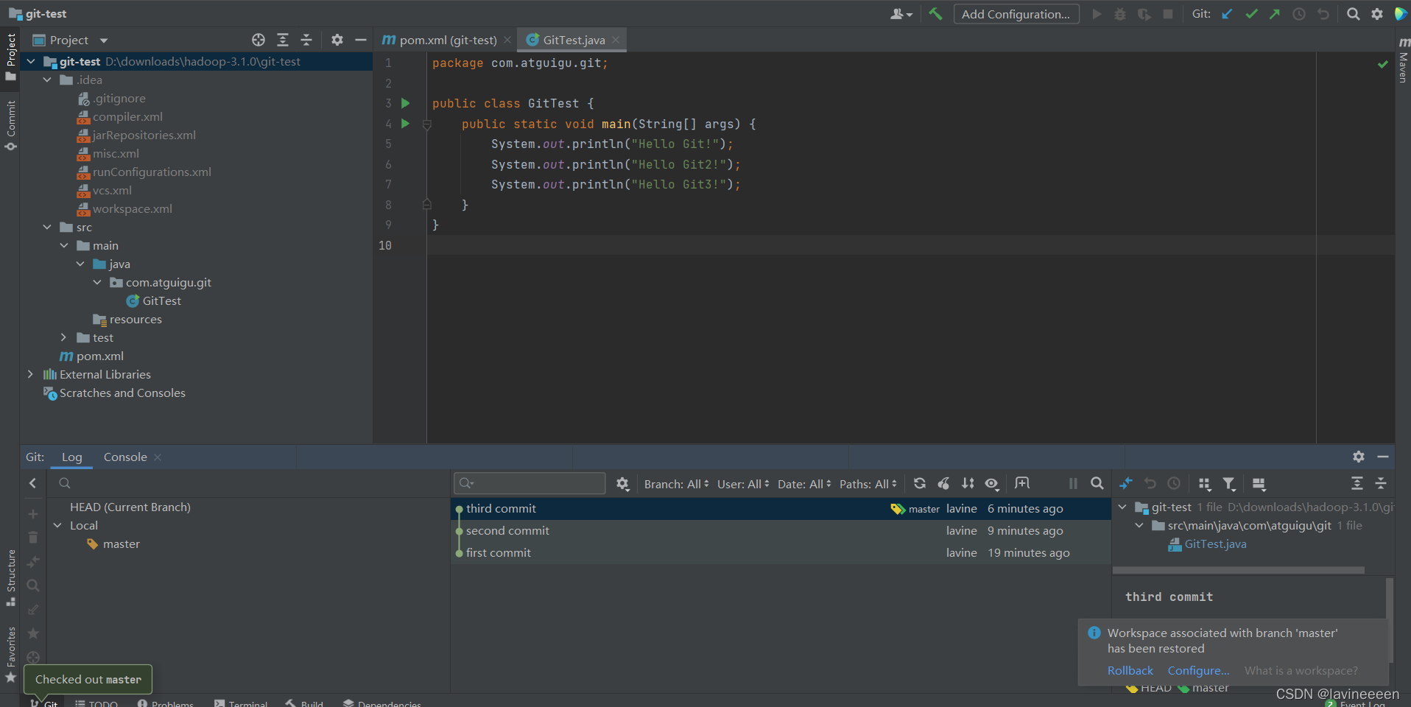Open Git log settings gear next to filter
Image resolution: width=1411 pixels, height=707 pixels.
tap(623, 484)
